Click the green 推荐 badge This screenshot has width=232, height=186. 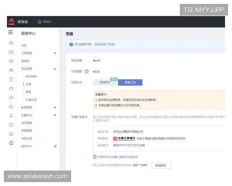point(114,79)
